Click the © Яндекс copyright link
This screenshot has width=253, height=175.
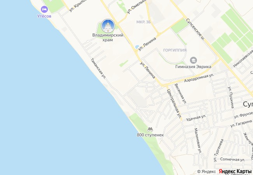pos(206,171)
